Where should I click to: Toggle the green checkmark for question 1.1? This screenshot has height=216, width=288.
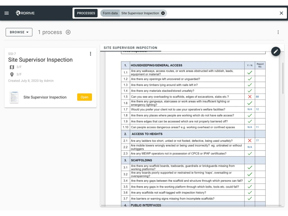(250, 72)
